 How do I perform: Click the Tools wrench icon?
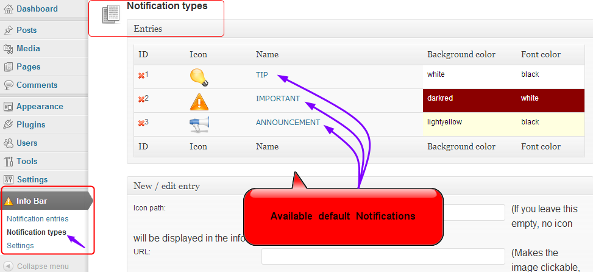click(x=9, y=162)
